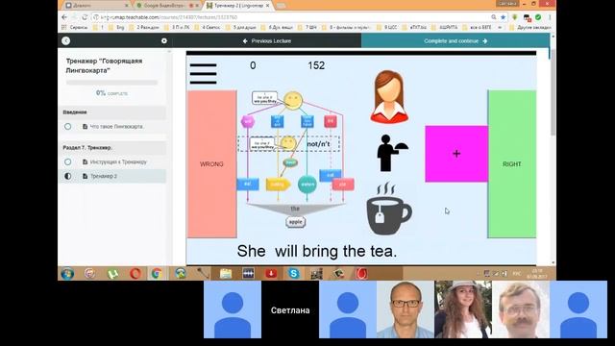Switch to Chrome in the taskbar
615x346 pixels.
[x=157, y=273]
